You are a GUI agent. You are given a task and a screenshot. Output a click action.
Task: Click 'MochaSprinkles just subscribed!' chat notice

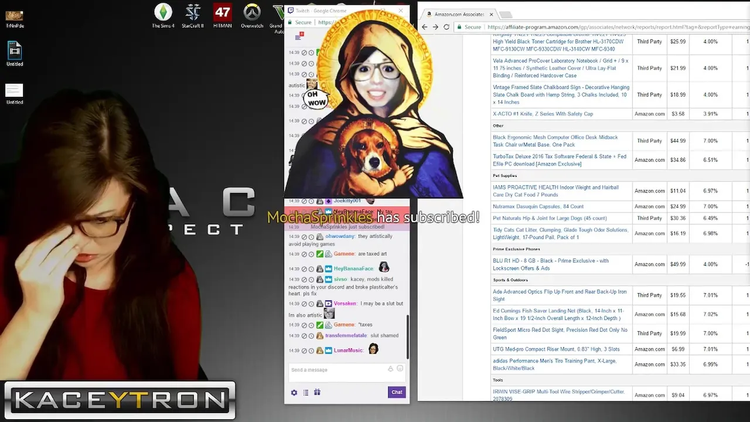(347, 227)
